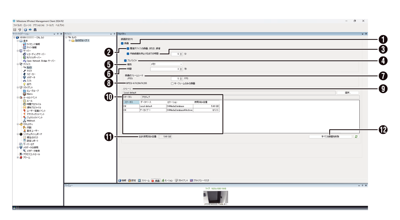This screenshot has width=400, height=220.
Task: Increase JPEG FPS with stepper up arrow
Action: pos(181,78)
